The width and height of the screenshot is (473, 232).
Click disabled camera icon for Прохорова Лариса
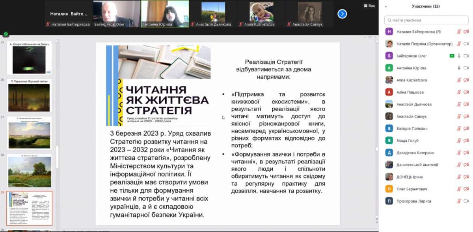466,201
